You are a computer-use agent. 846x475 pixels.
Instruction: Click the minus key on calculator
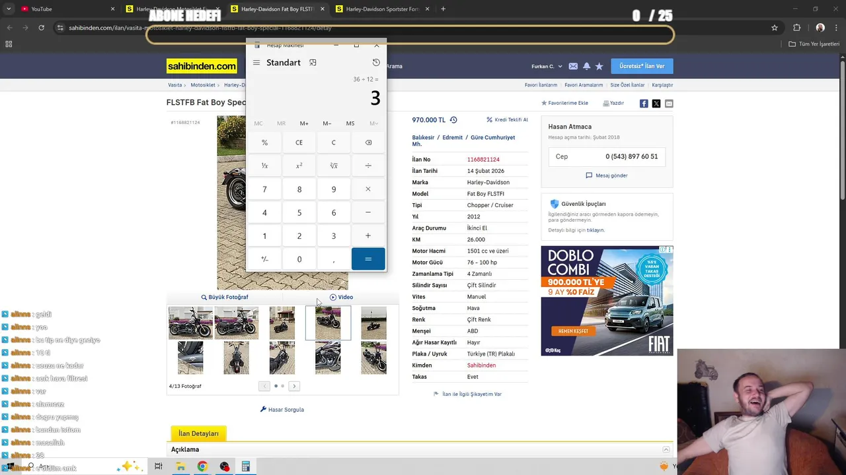368,212
